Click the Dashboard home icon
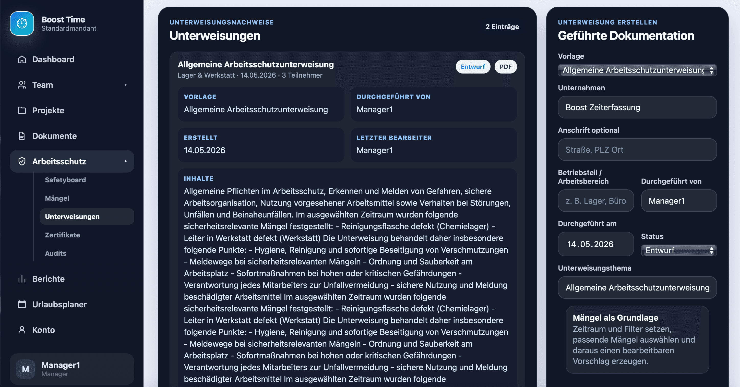740x387 pixels. click(22, 59)
